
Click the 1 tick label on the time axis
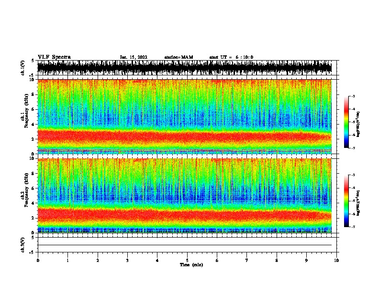click(x=67, y=260)
